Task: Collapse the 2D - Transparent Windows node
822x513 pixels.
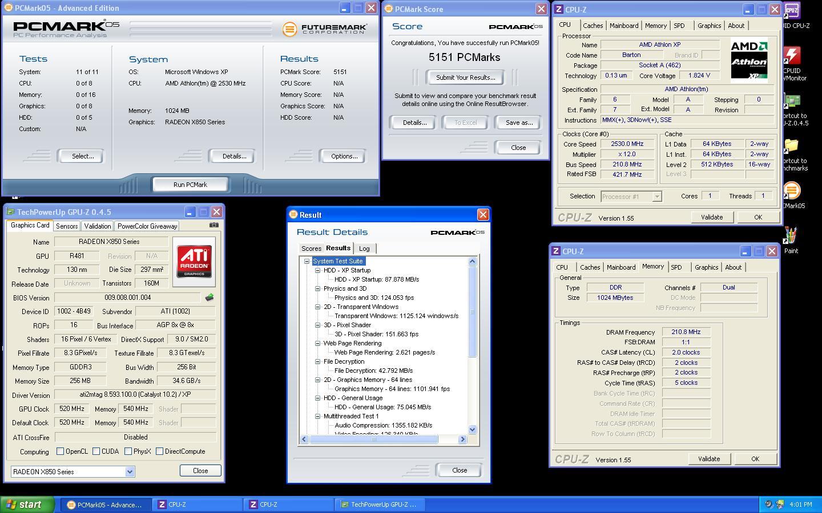Action: point(317,307)
